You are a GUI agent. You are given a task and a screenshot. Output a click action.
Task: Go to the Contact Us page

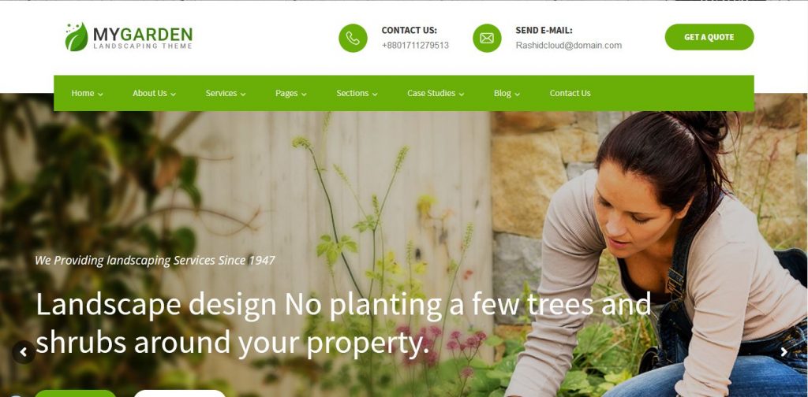pos(570,93)
